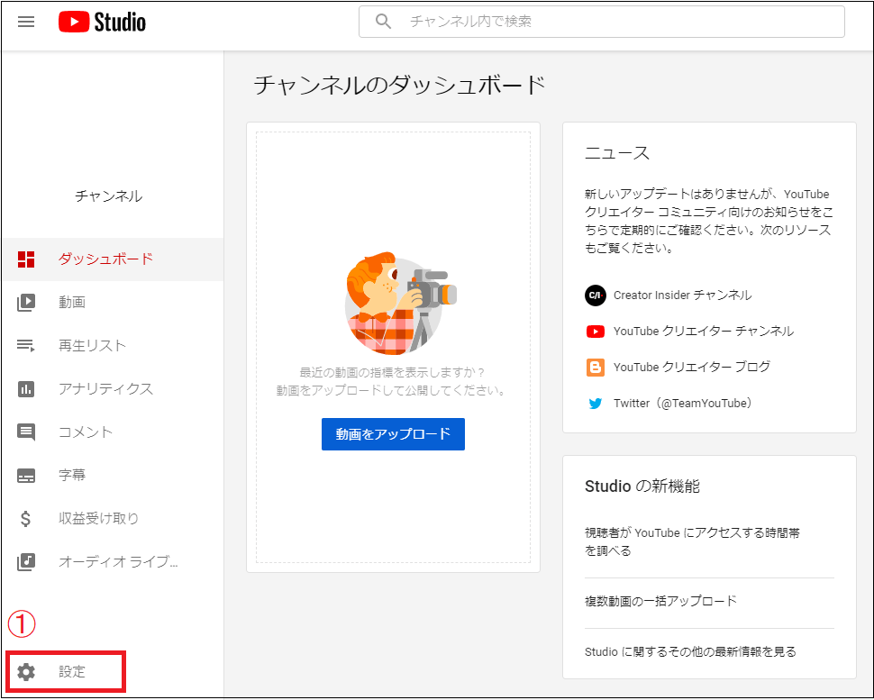Click the チャンネル内で検索 search field
The height and width of the screenshot is (700, 874).
pos(601,22)
